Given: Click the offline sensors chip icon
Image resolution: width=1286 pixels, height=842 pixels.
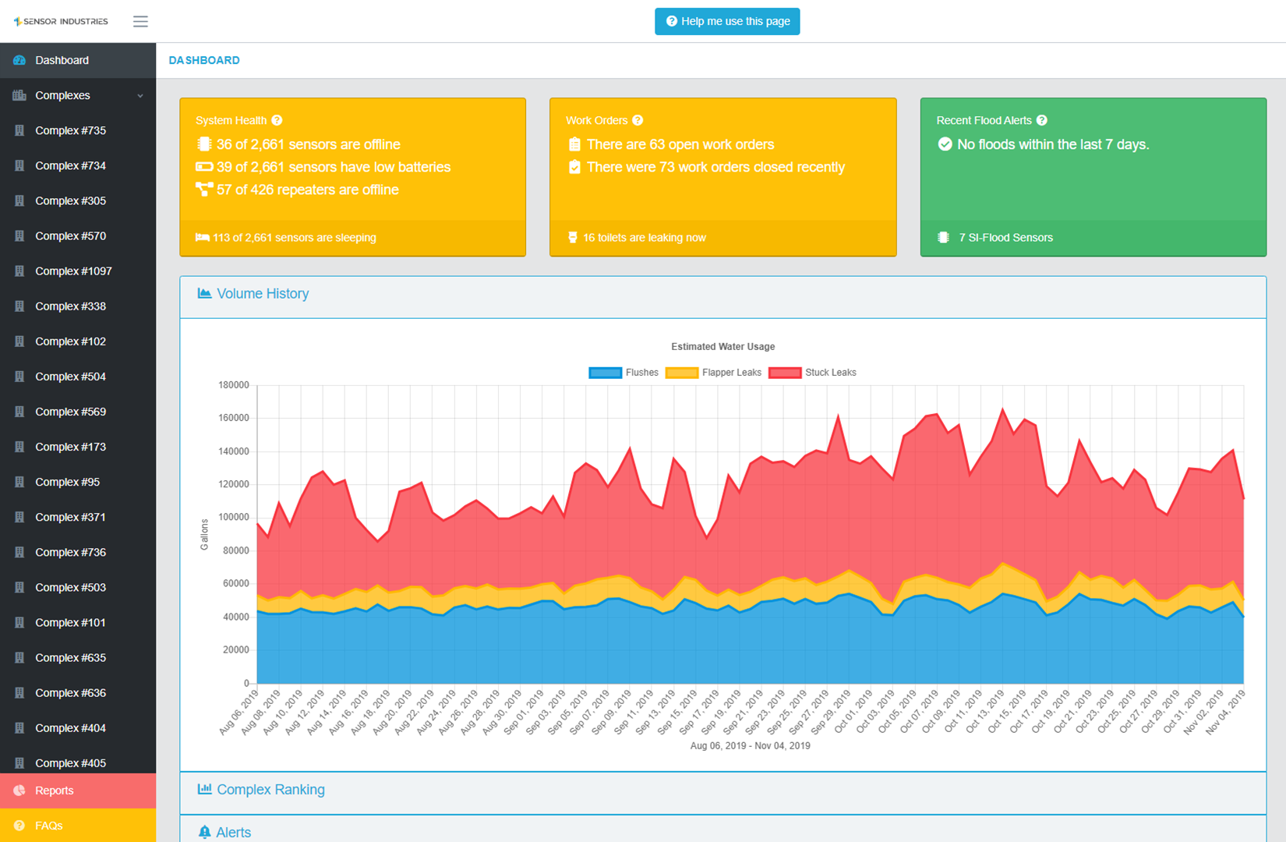Looking at the screenshot, I should [x=204, y=144].
